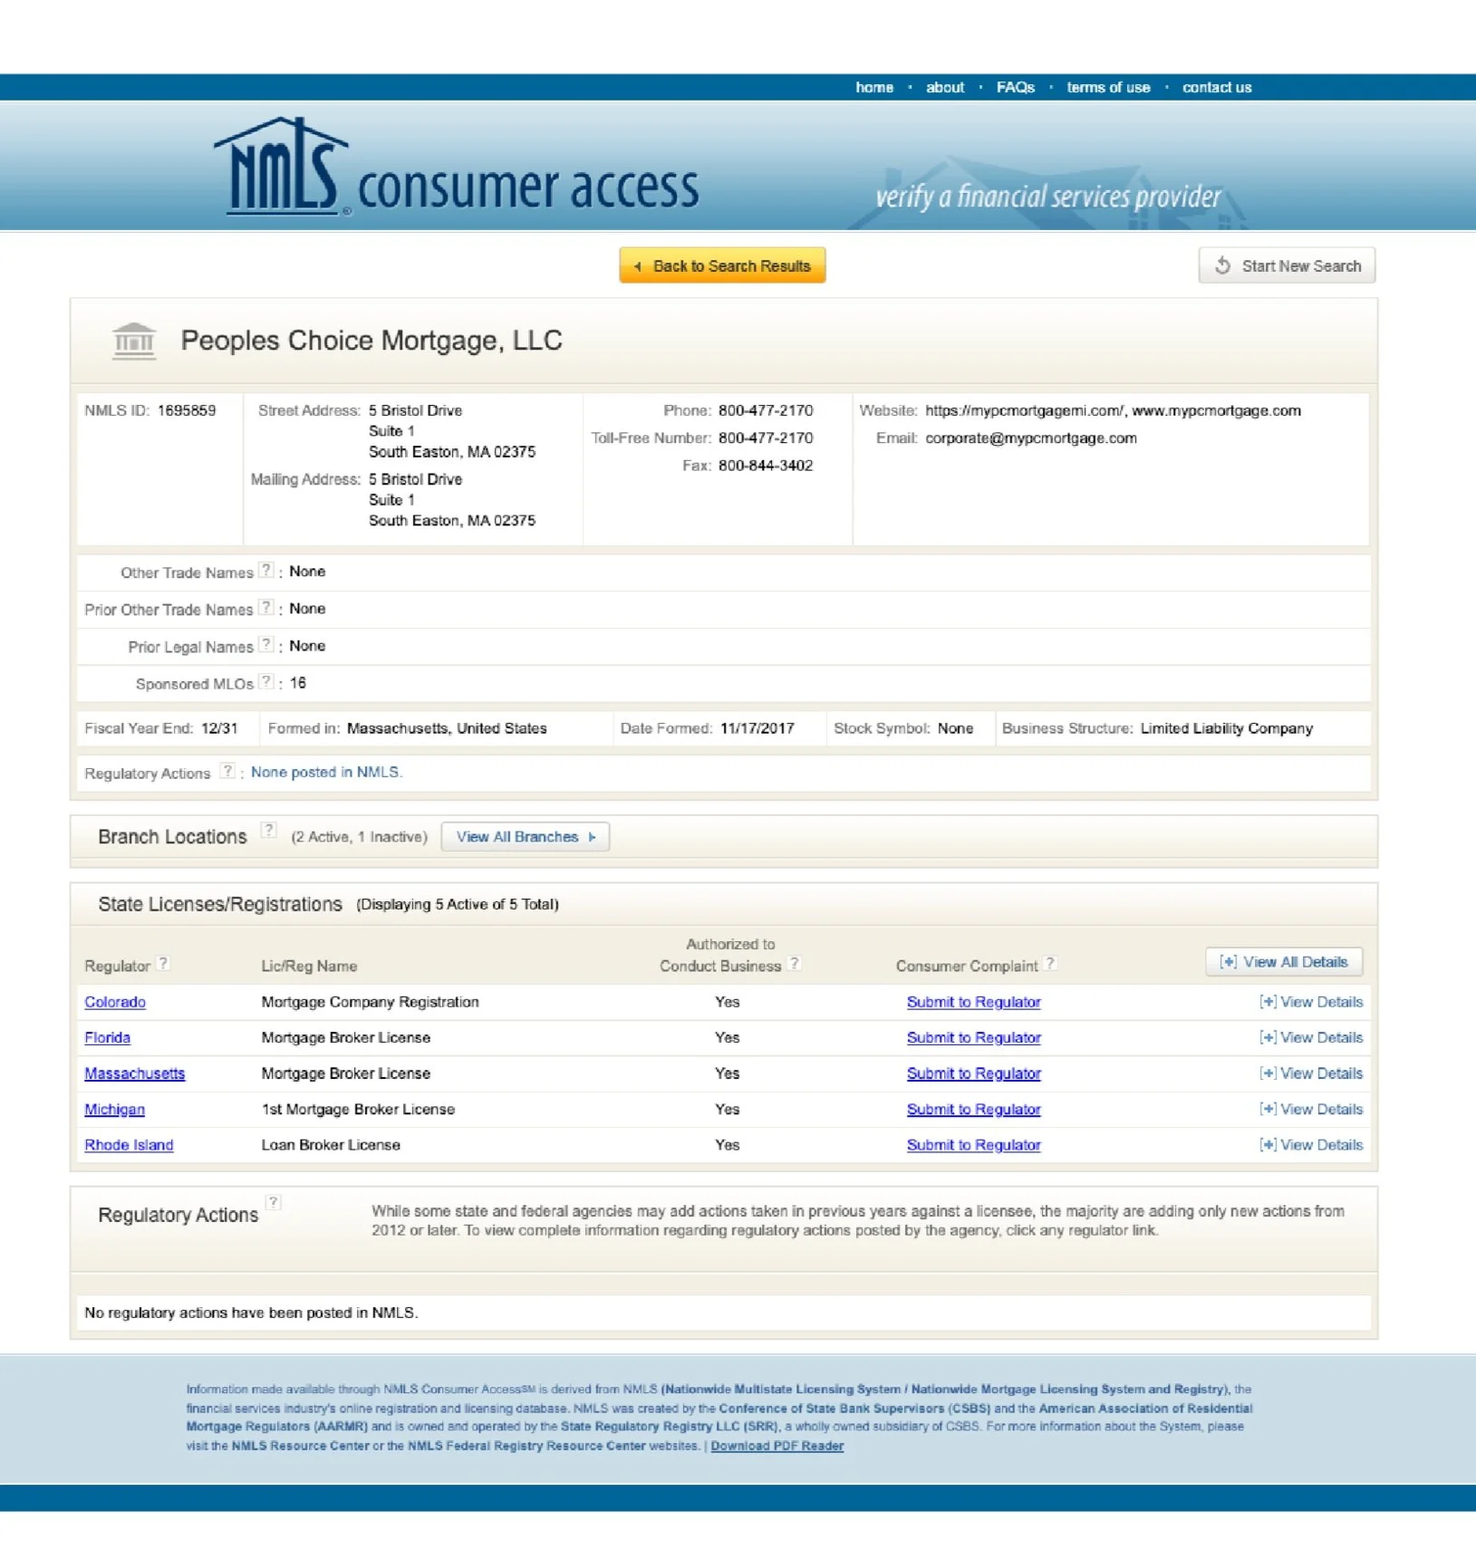Expand View Details for Michigan row
The image size is (1476, 1559).
tap(1311, 1109)
